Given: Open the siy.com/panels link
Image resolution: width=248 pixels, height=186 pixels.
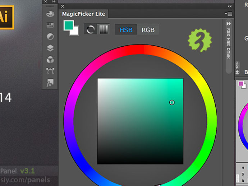Looking at the screenshot, I should pos(25,180).
